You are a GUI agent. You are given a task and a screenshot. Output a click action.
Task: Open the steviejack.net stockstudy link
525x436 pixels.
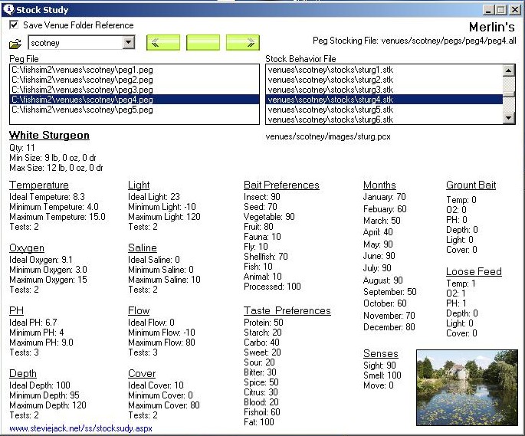[x=80, y=428]
